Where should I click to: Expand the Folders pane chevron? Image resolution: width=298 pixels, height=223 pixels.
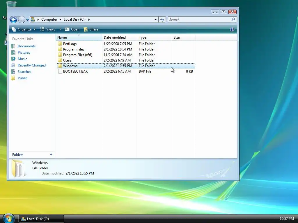click(x=51, y=154)
